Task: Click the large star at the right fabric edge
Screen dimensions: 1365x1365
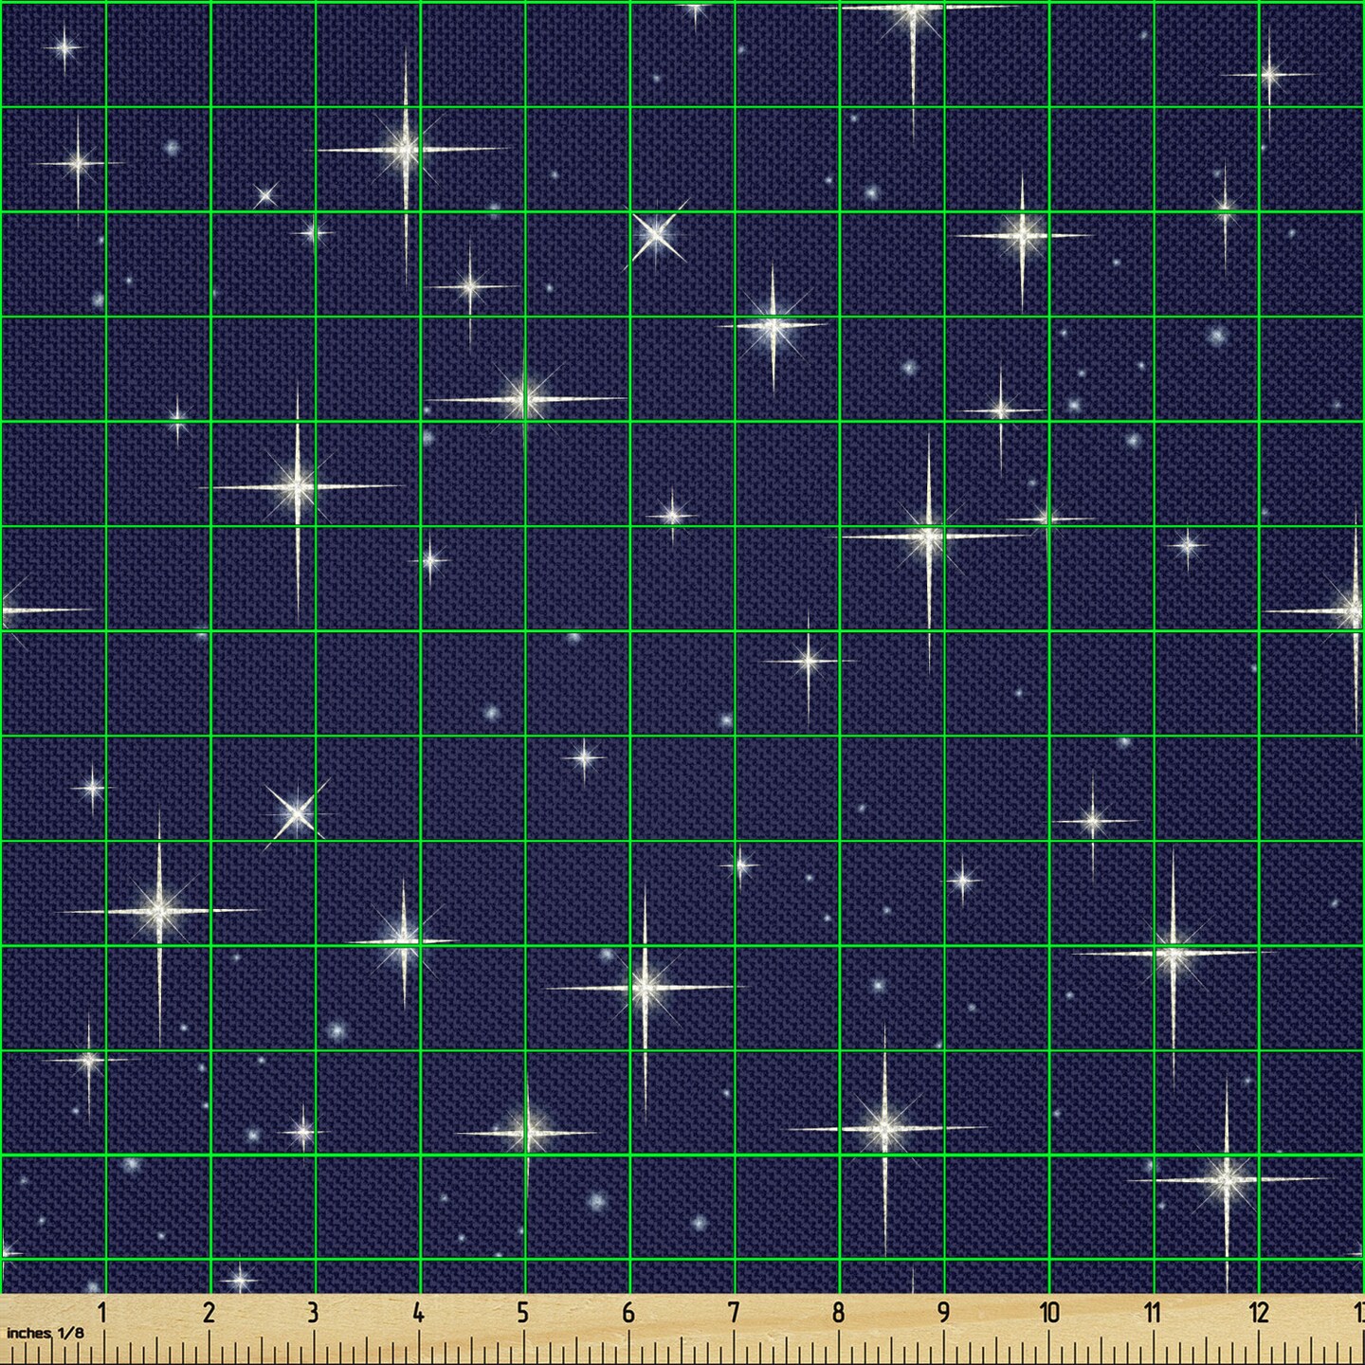Action: [1353, 611]
